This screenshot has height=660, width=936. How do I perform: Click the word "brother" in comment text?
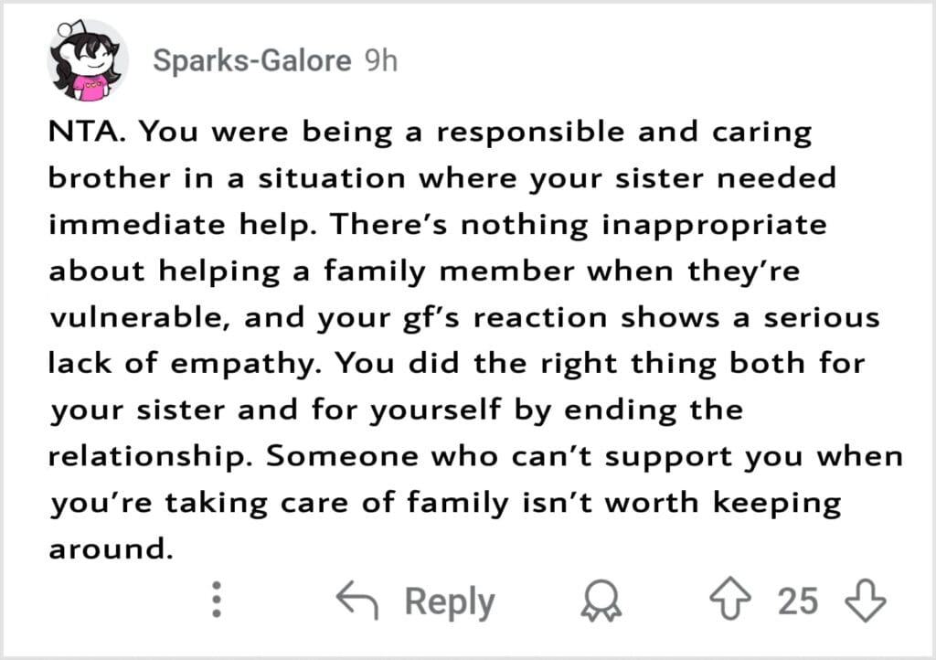pos(109,178)
